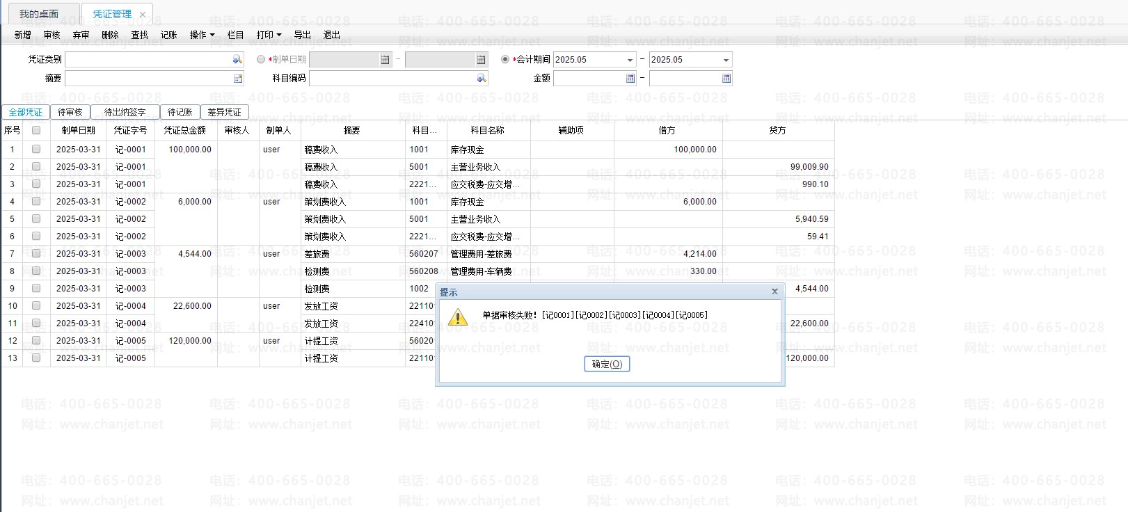Select the 管理费用-差旅费 account name cell
This screenshot has width=1128, height=512.
click(x=488, y=254)
